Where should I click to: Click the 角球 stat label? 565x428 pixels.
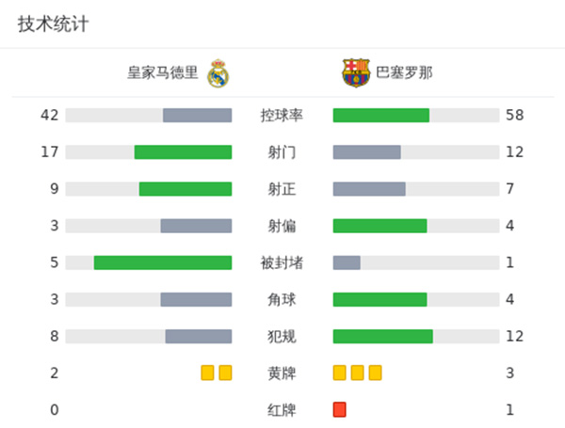(x=282, y=299)
